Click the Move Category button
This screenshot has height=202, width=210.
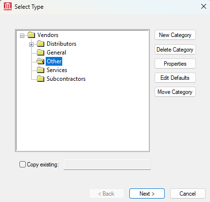(x=175, y=92)
